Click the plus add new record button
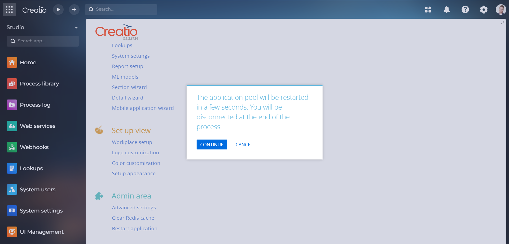509x244 pixels. click(74, 10)
